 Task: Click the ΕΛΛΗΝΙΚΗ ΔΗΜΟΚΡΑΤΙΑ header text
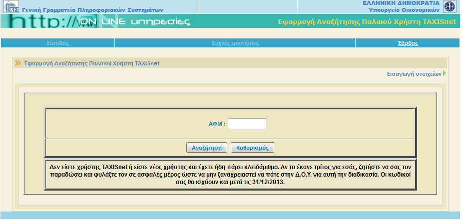pyautogui.click(x=401, y=3)
